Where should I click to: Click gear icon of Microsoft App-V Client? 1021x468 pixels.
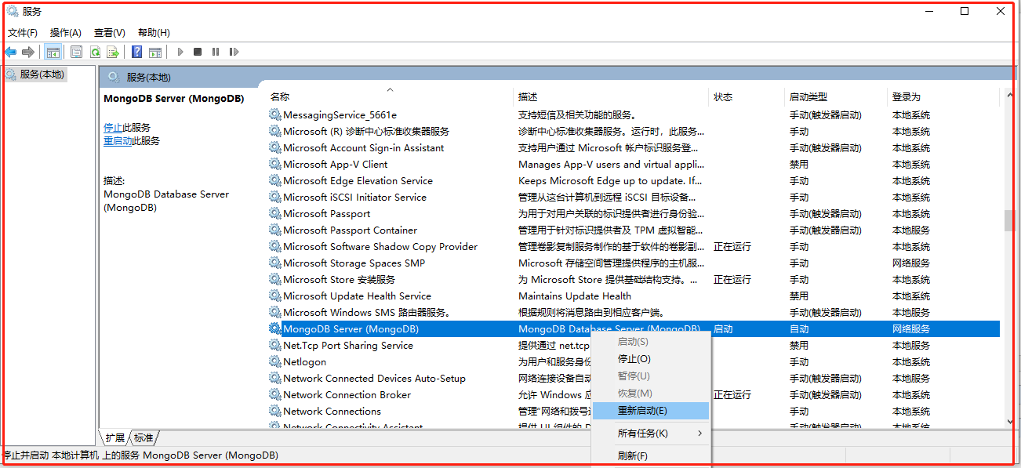(275, 164)
